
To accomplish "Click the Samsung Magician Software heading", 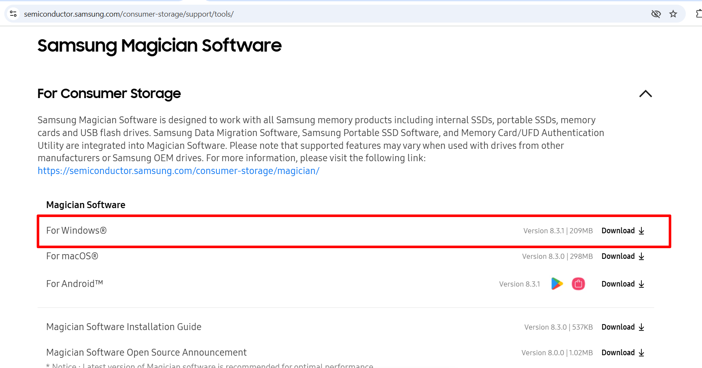I will point(159,46).
